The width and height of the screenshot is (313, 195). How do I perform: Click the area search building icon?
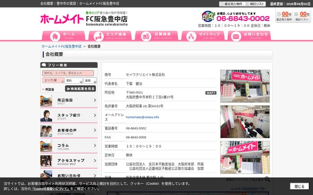99,37
